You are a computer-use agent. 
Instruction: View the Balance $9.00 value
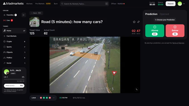tap(160, 4)
